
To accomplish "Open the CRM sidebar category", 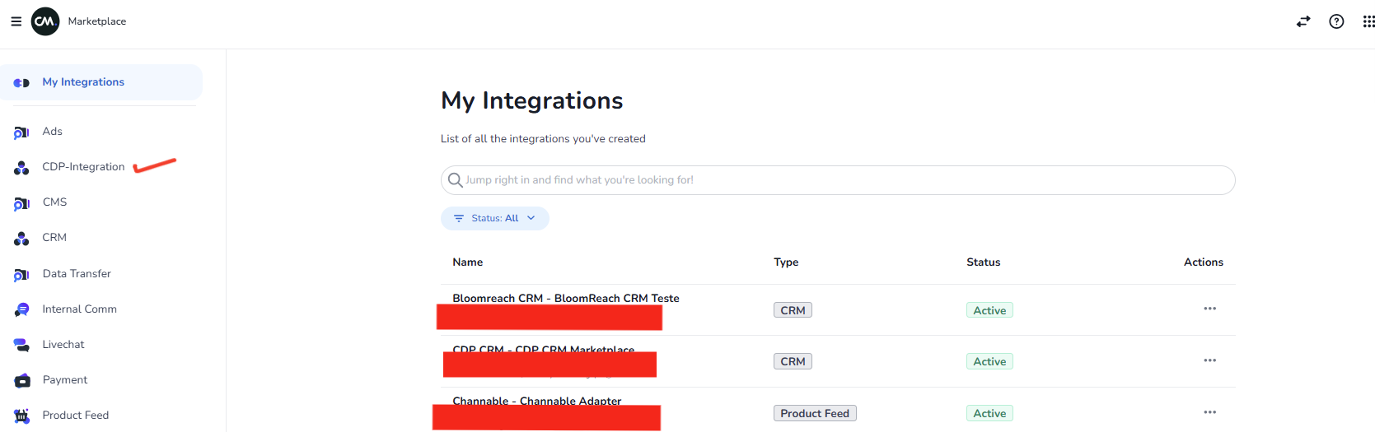I will click(x=54, y=238).
